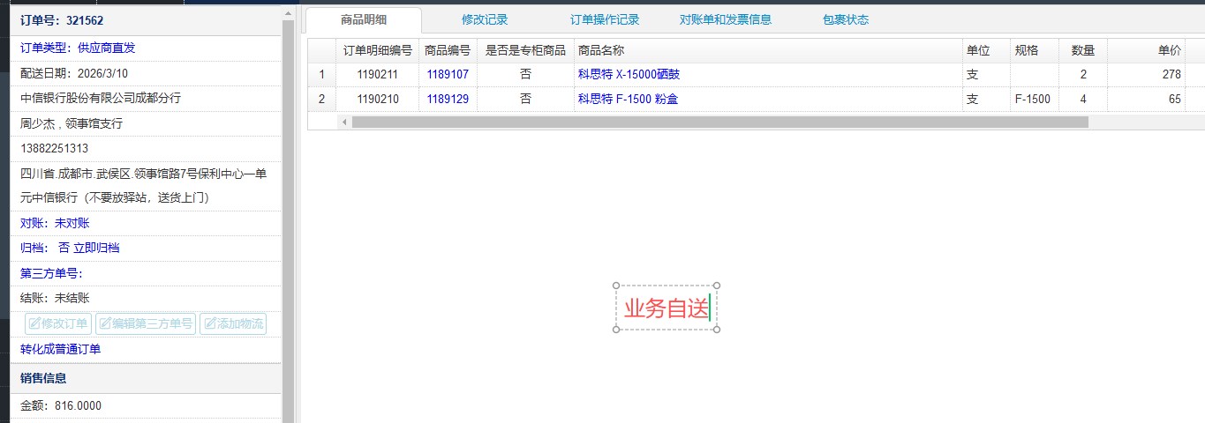Click the 立即归档 link
The width and height of the screenshot is (1205, 423).
96,248
